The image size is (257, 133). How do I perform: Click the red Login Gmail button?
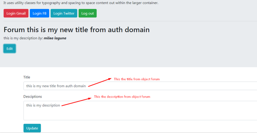coord(16,13)
